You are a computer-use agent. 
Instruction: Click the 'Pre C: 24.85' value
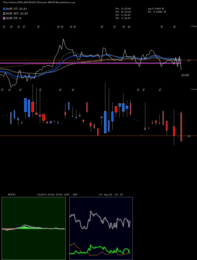(123, 18)
